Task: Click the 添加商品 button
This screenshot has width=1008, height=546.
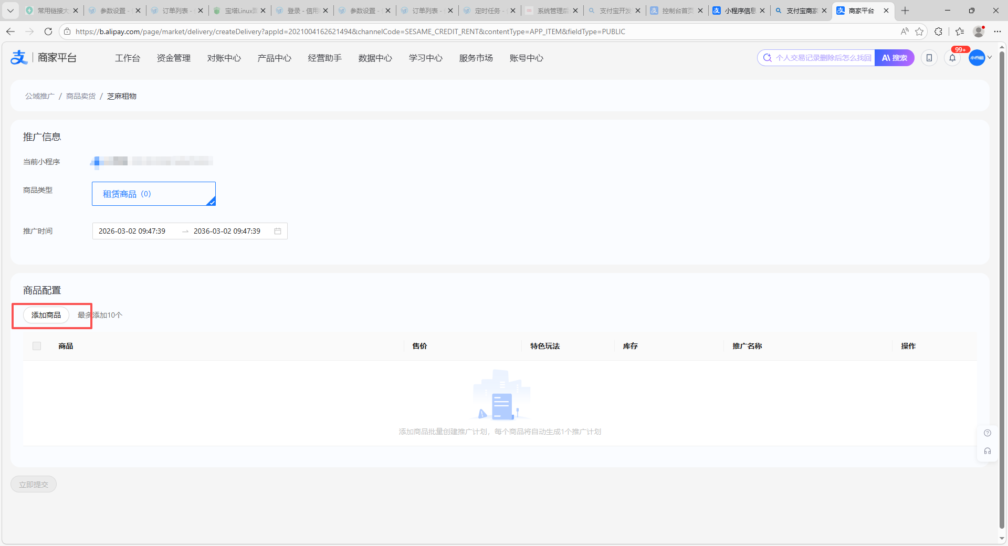Action: [46, 315]
